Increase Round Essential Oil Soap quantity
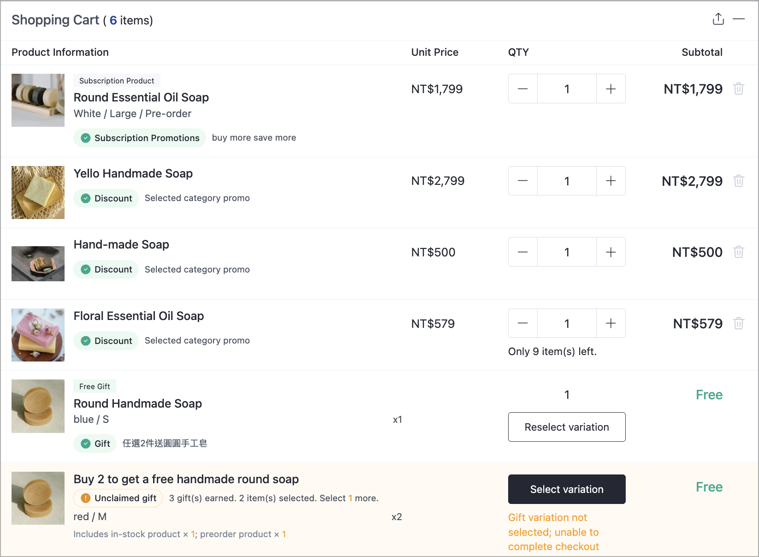 pos(611,89)
